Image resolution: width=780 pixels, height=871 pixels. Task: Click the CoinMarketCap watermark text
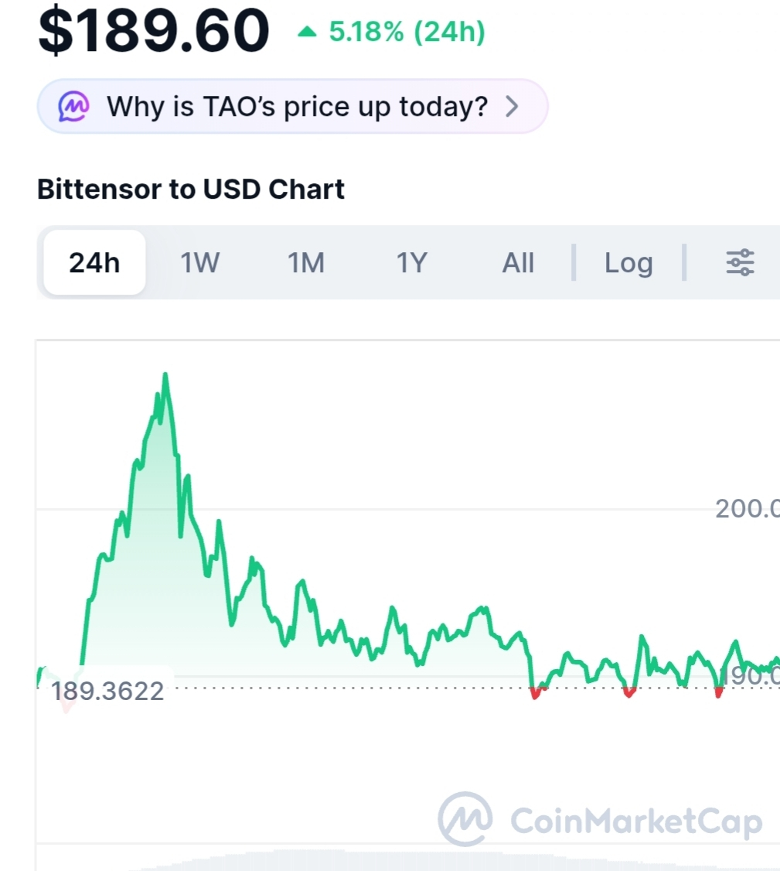tap(636, 821)
